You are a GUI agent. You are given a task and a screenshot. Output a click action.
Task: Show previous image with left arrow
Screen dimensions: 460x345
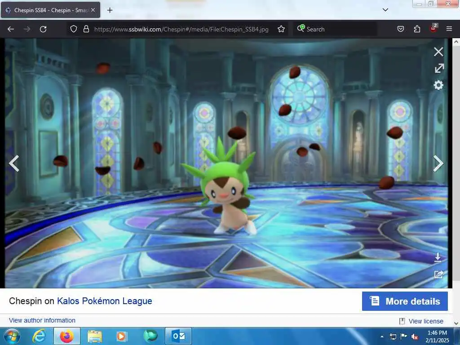point(14,164)
